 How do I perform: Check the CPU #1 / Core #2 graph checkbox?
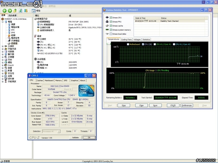(x=174, y=44)
